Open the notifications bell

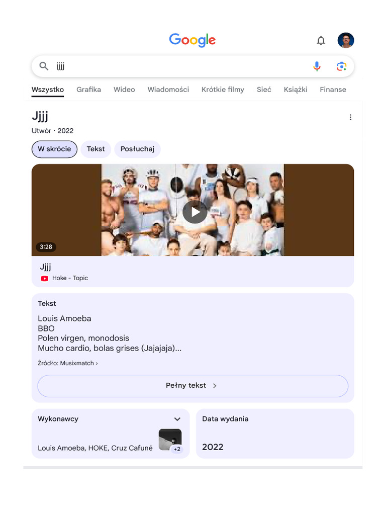321,40
